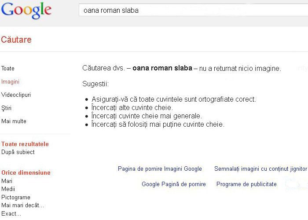
Task: Choose the După subiect sorting option
Action: point(18,152)
